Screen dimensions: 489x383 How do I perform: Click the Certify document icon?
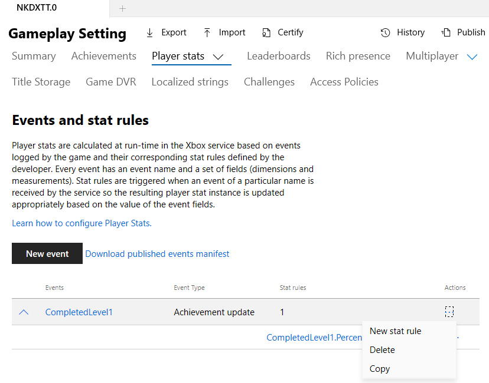coord(266,32)
